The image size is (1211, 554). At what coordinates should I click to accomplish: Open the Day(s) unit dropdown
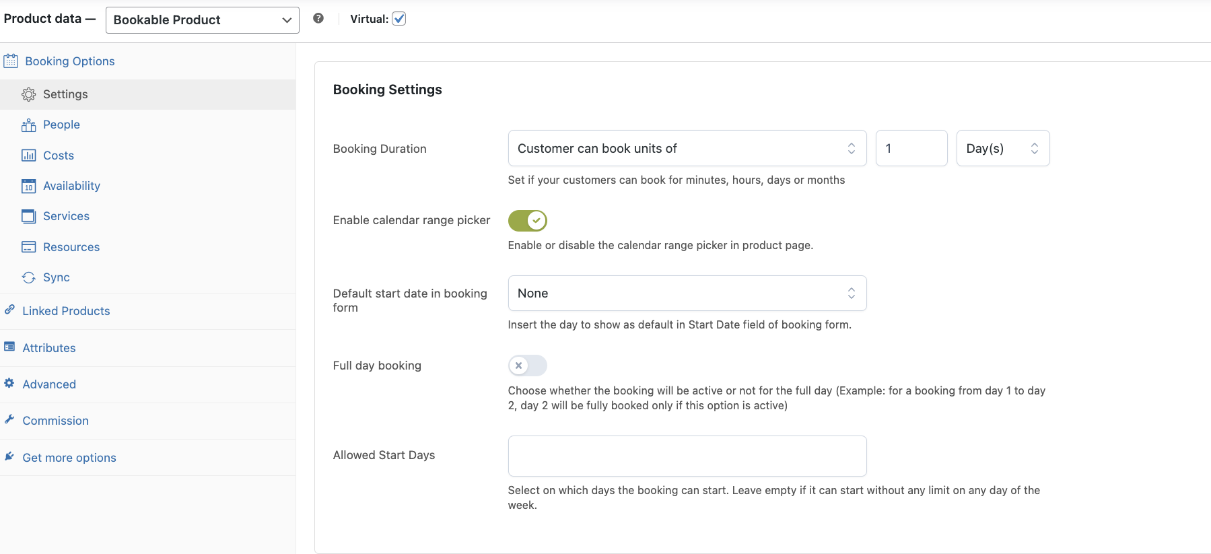1002,148
